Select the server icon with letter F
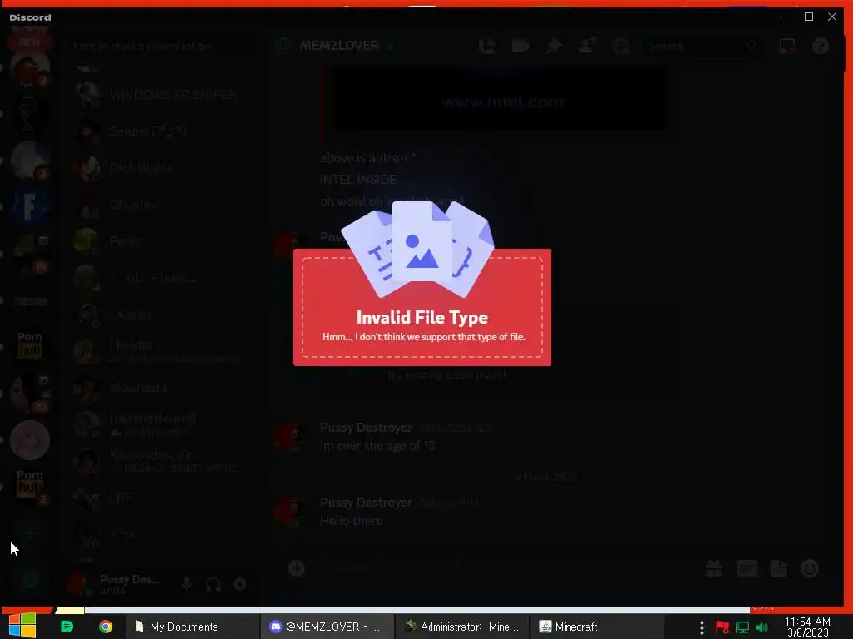 [x=30, y=206]
